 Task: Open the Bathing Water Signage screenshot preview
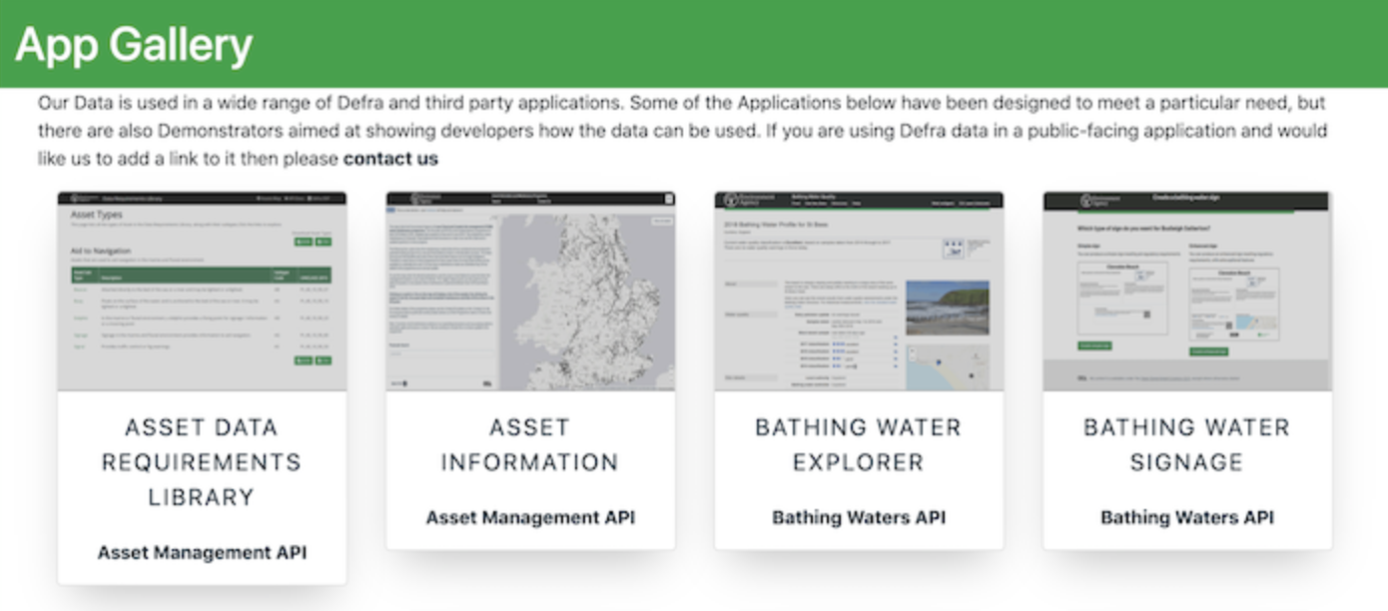click(1187, 291)
